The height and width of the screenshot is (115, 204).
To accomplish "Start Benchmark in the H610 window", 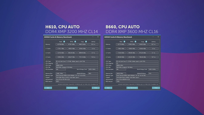I will point(72,88).
